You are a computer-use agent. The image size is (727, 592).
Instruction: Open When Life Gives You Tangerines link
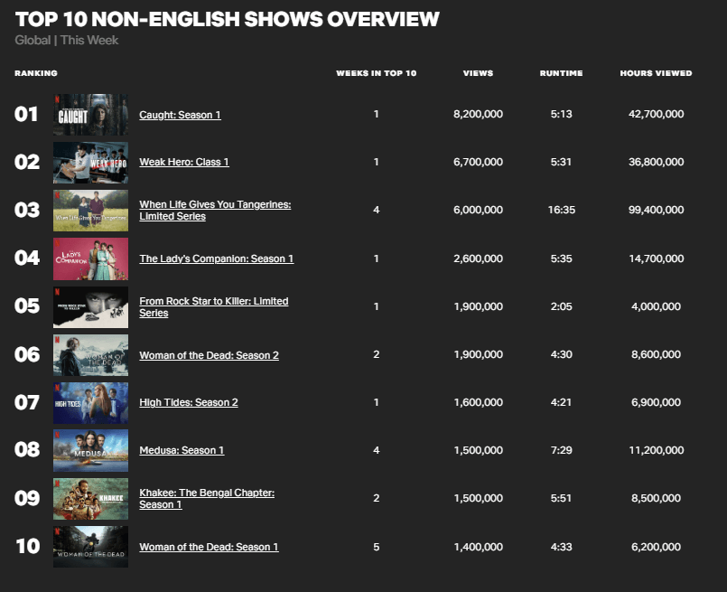[215, 211]
